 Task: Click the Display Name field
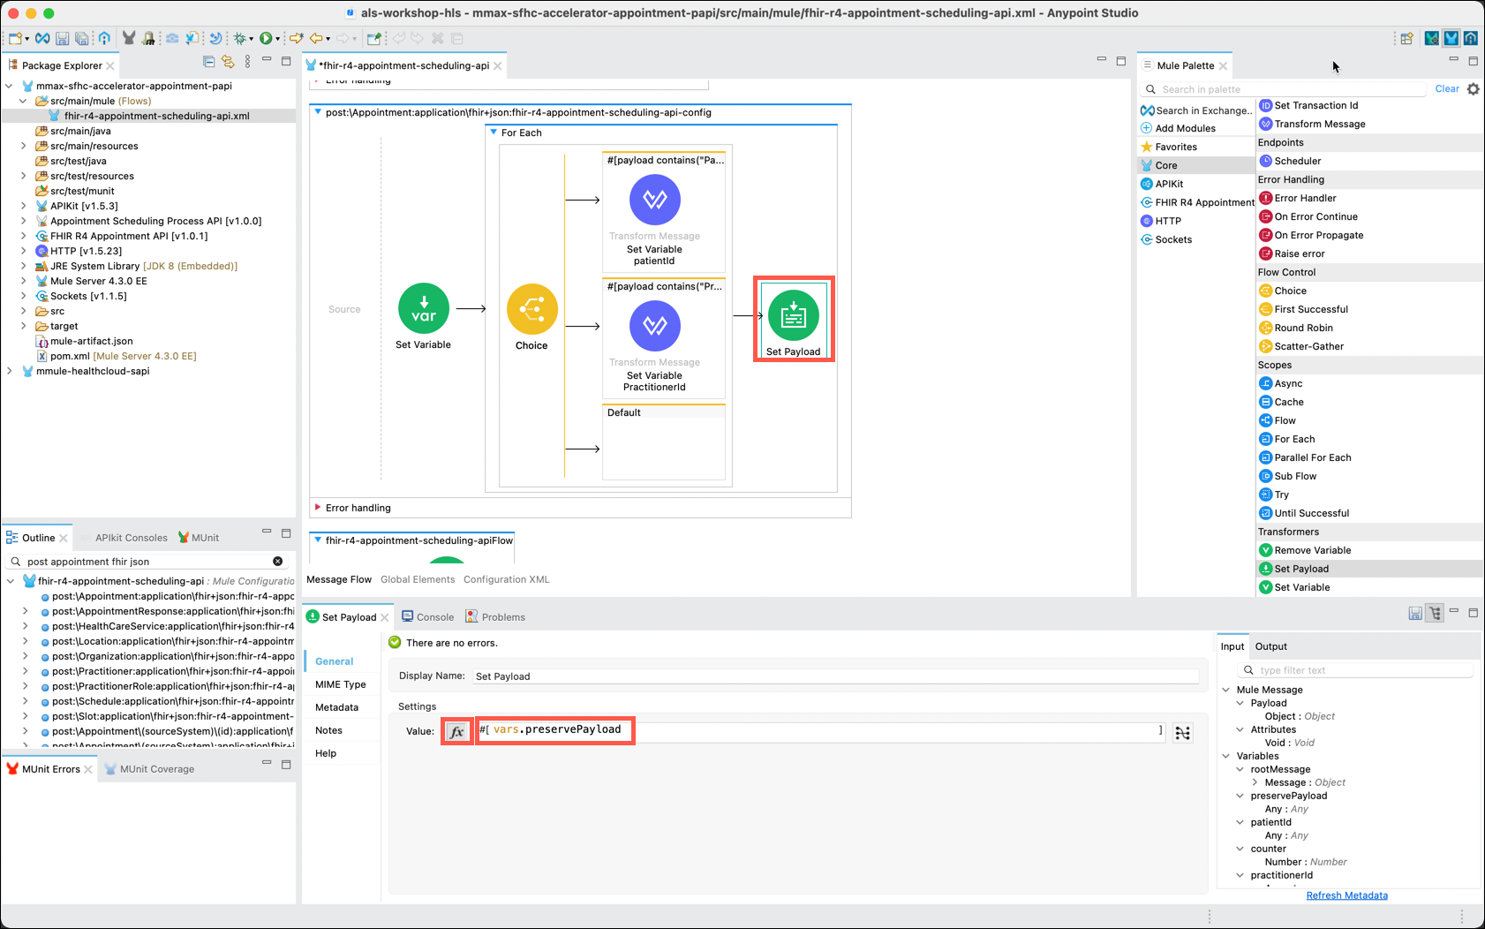835,676
